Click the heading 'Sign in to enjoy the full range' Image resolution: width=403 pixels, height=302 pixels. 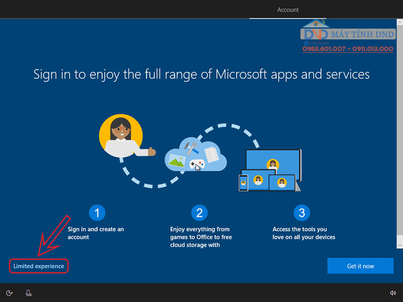(x=201, y=74)
